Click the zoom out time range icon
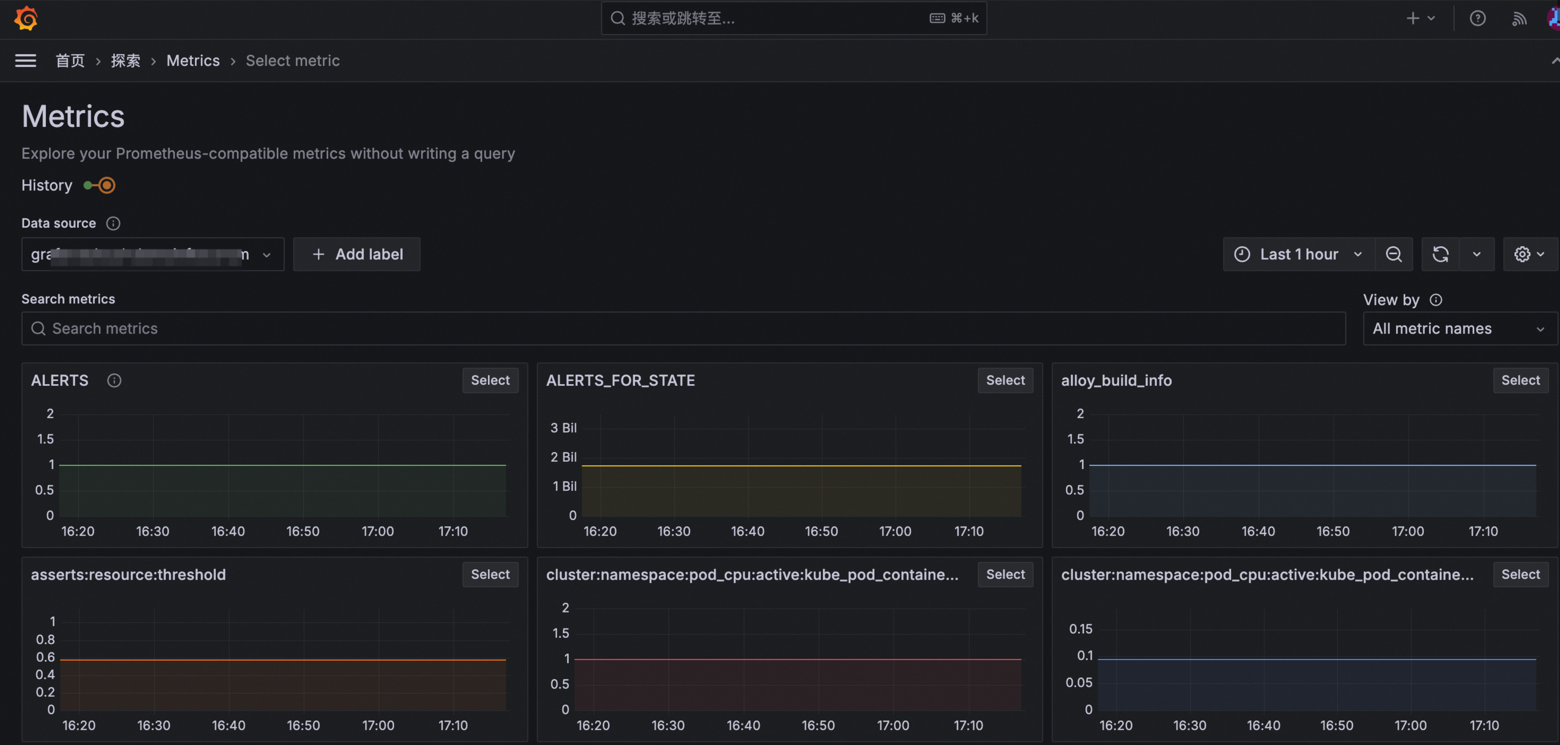This screenshot has width=1560, height=745. 1394,254
